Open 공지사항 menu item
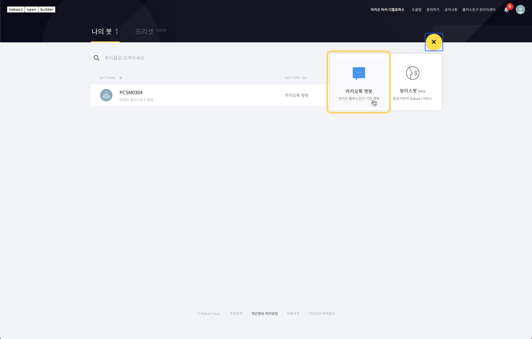 [x=451, y=10]
